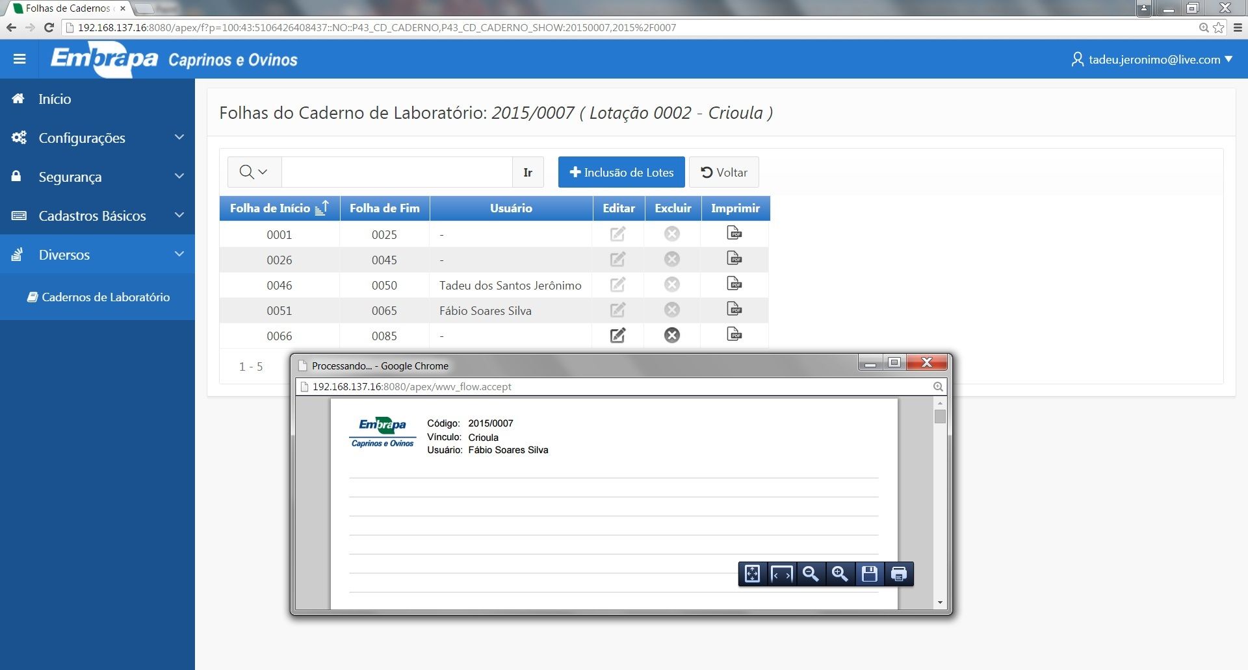
Task: Zoom out on the PDF preview
Action: point(811,574)
